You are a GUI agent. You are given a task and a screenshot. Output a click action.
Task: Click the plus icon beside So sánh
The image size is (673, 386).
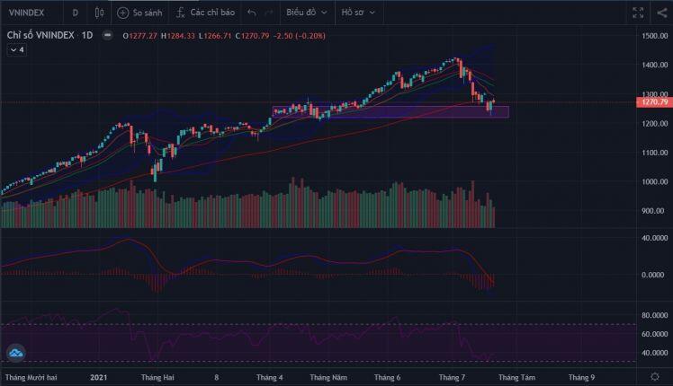(122, 13)
